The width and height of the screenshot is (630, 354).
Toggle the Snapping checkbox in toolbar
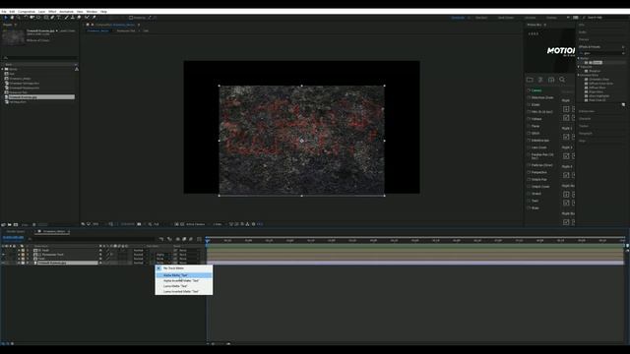click(x=131, y=18)
